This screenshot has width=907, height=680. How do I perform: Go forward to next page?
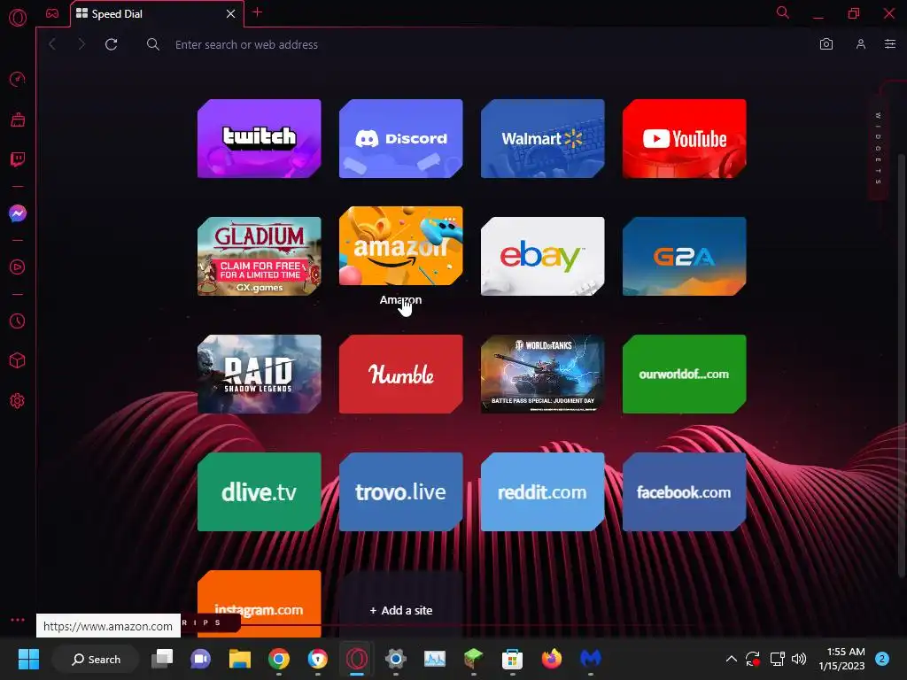coord(81,44)
